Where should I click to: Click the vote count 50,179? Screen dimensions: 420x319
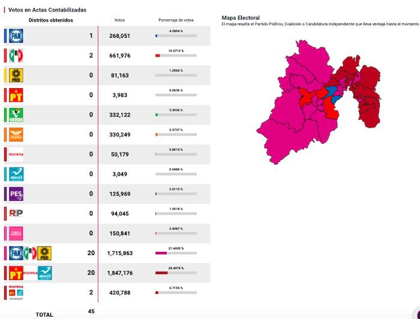click(x=120, y=155)
